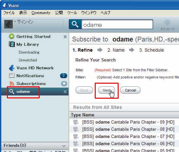The width and height of the screenshot is (179, 152).
Task: Open the ウインドウ menu
Action: 89,13
